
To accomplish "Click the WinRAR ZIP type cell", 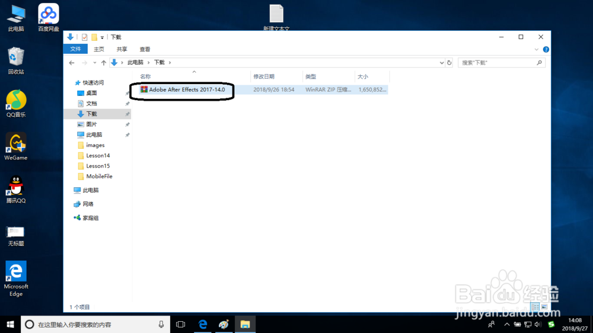I will [x=329, y=89].
